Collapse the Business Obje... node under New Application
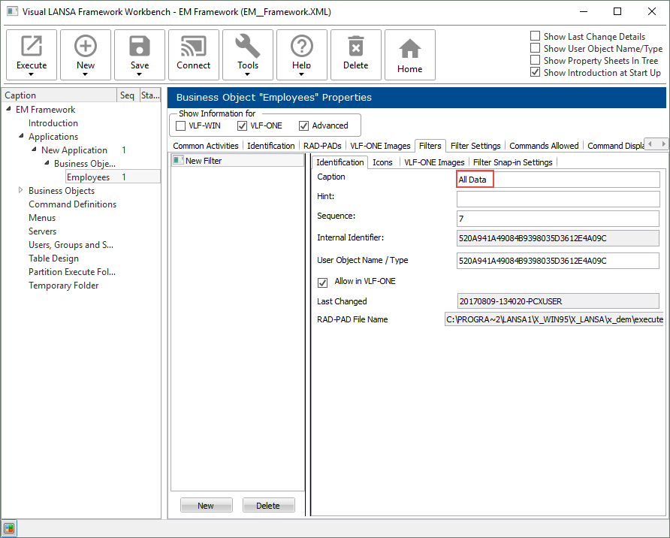670x538 pixels. pos(47,163)
